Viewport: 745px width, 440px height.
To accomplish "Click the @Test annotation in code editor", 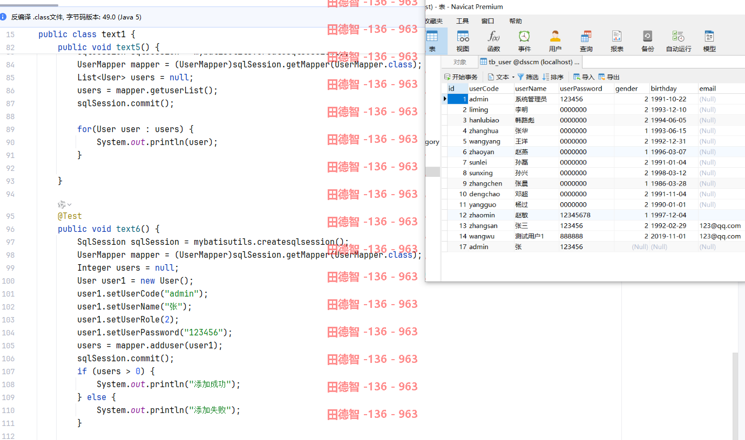I will coord(70,216).
